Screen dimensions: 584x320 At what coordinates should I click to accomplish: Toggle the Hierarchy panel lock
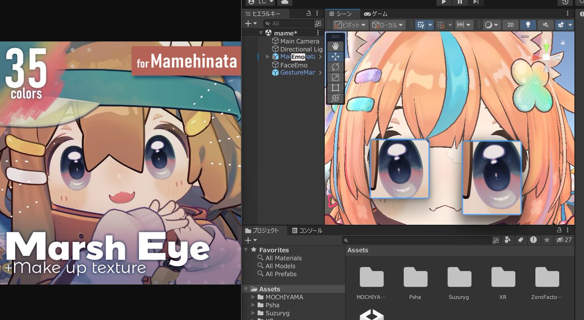pos(309,14)
